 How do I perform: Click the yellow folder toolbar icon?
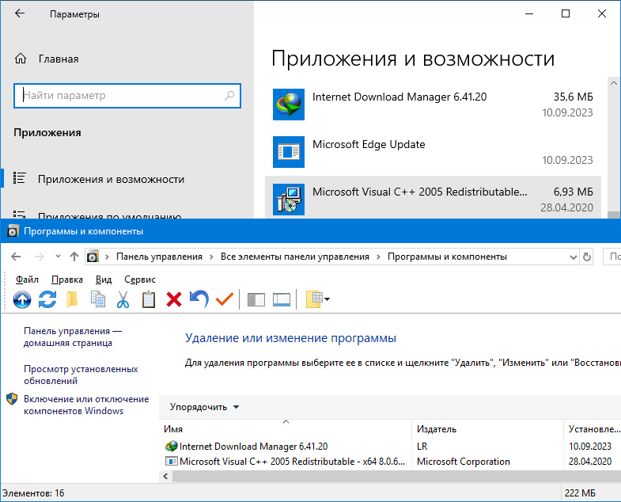click(72, 299)
